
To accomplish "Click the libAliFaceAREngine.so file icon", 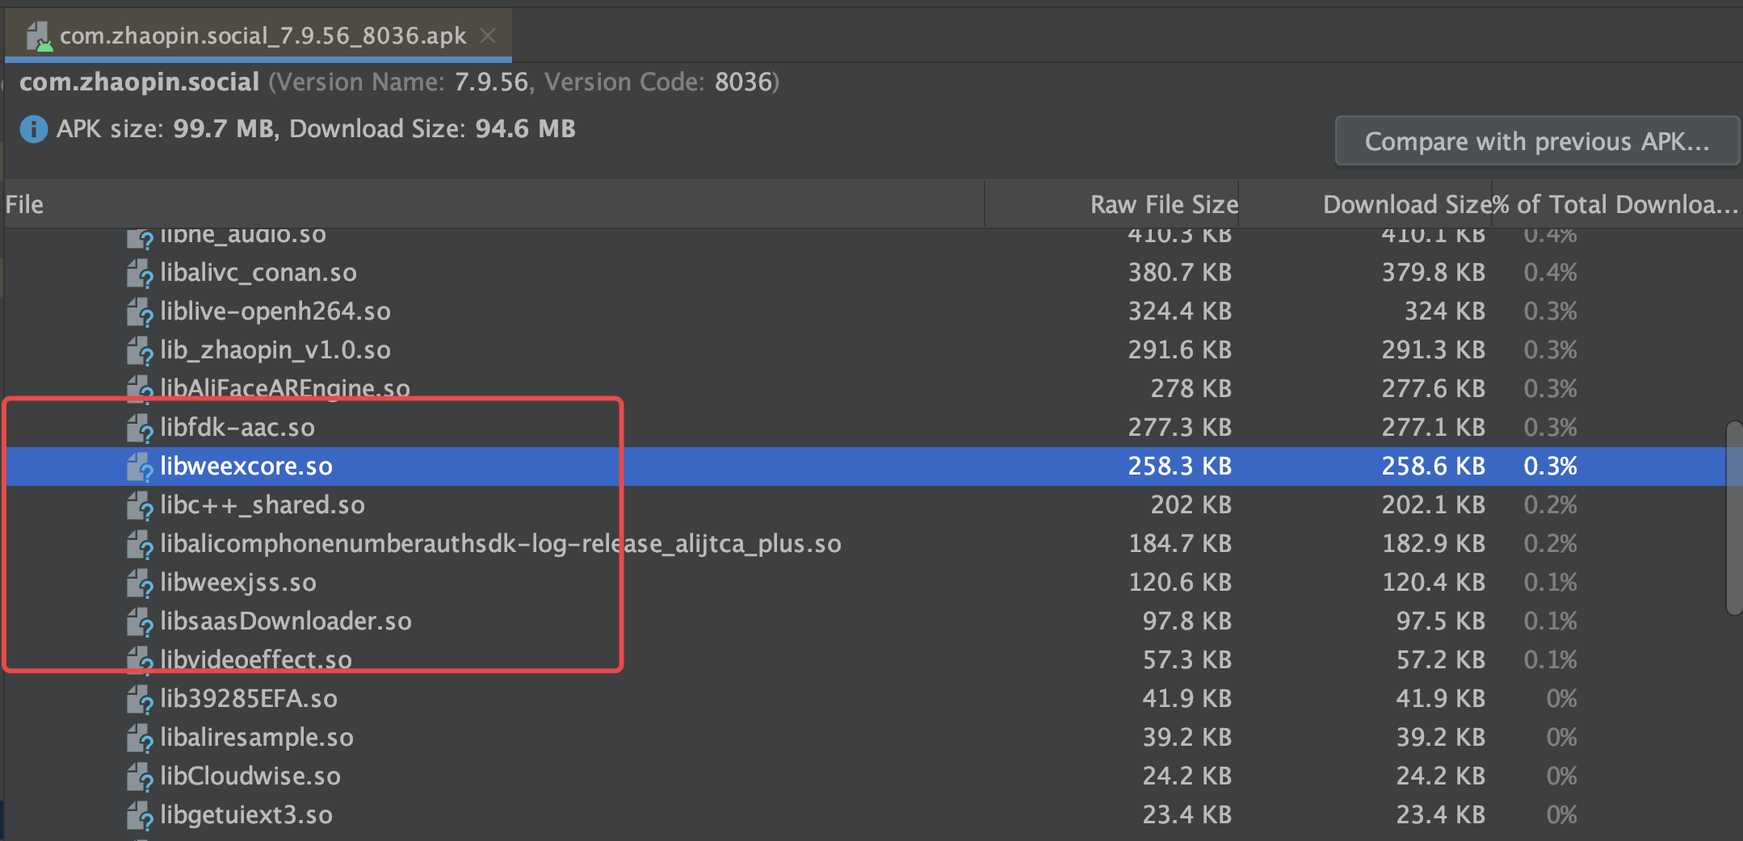I will pyautogui.click(x=140, y=390).
